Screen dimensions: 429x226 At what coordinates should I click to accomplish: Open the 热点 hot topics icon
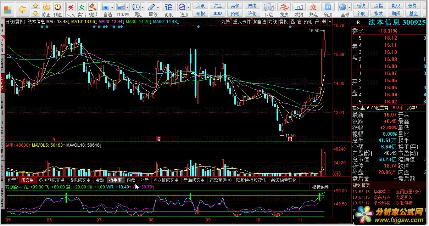[x=313, y=9]
